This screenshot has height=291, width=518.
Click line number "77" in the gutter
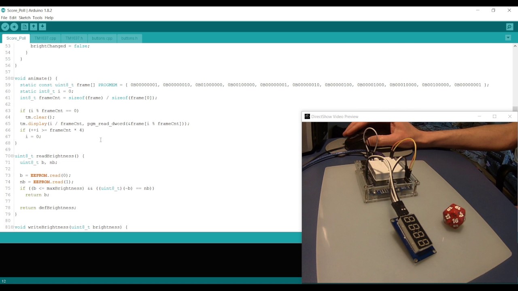8,201
